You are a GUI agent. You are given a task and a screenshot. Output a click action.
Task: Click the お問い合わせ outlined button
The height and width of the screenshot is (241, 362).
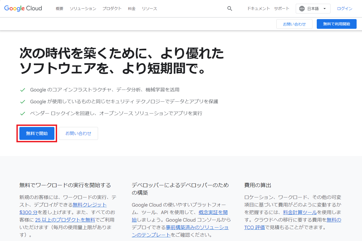pyautogui.click(x=294, y=24)
